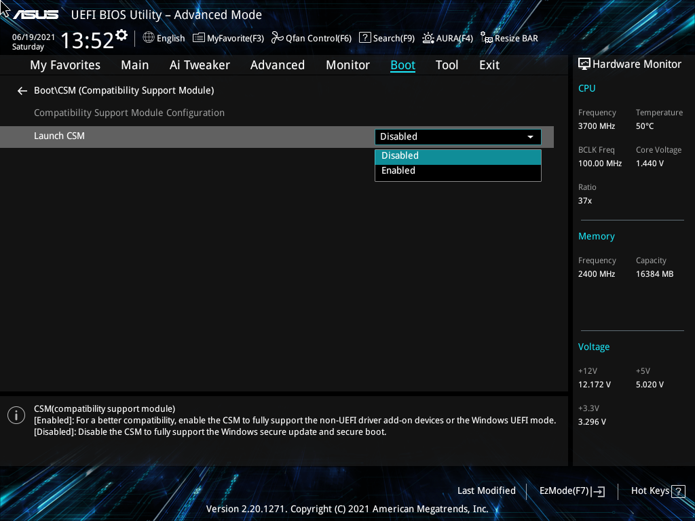Image resolution: width=695 pixels, height=521 pixels.
Task: Click the back arrow to exit CSM page
Action: (x=22, y=90)
